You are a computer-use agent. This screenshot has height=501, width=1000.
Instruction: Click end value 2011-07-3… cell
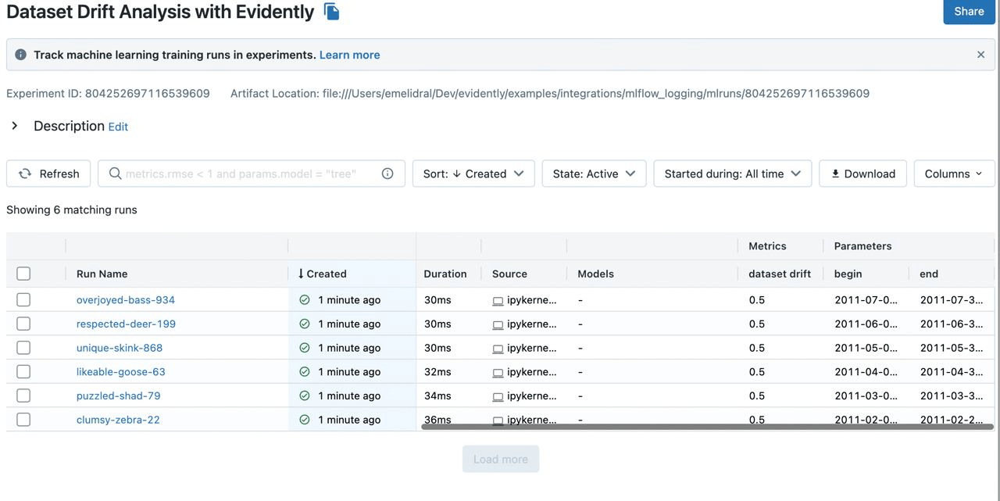coord(952,300)
